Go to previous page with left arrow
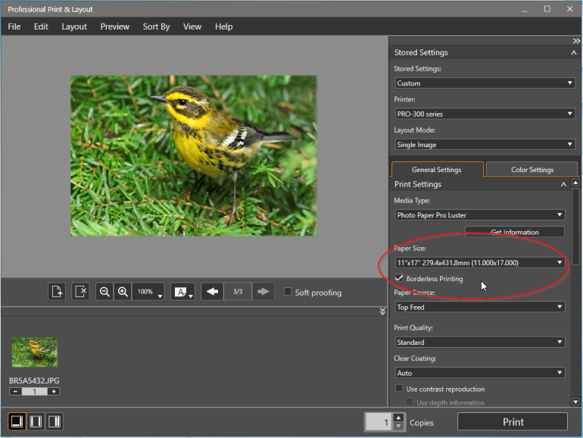The image size is (583, 438). point(212,292)
